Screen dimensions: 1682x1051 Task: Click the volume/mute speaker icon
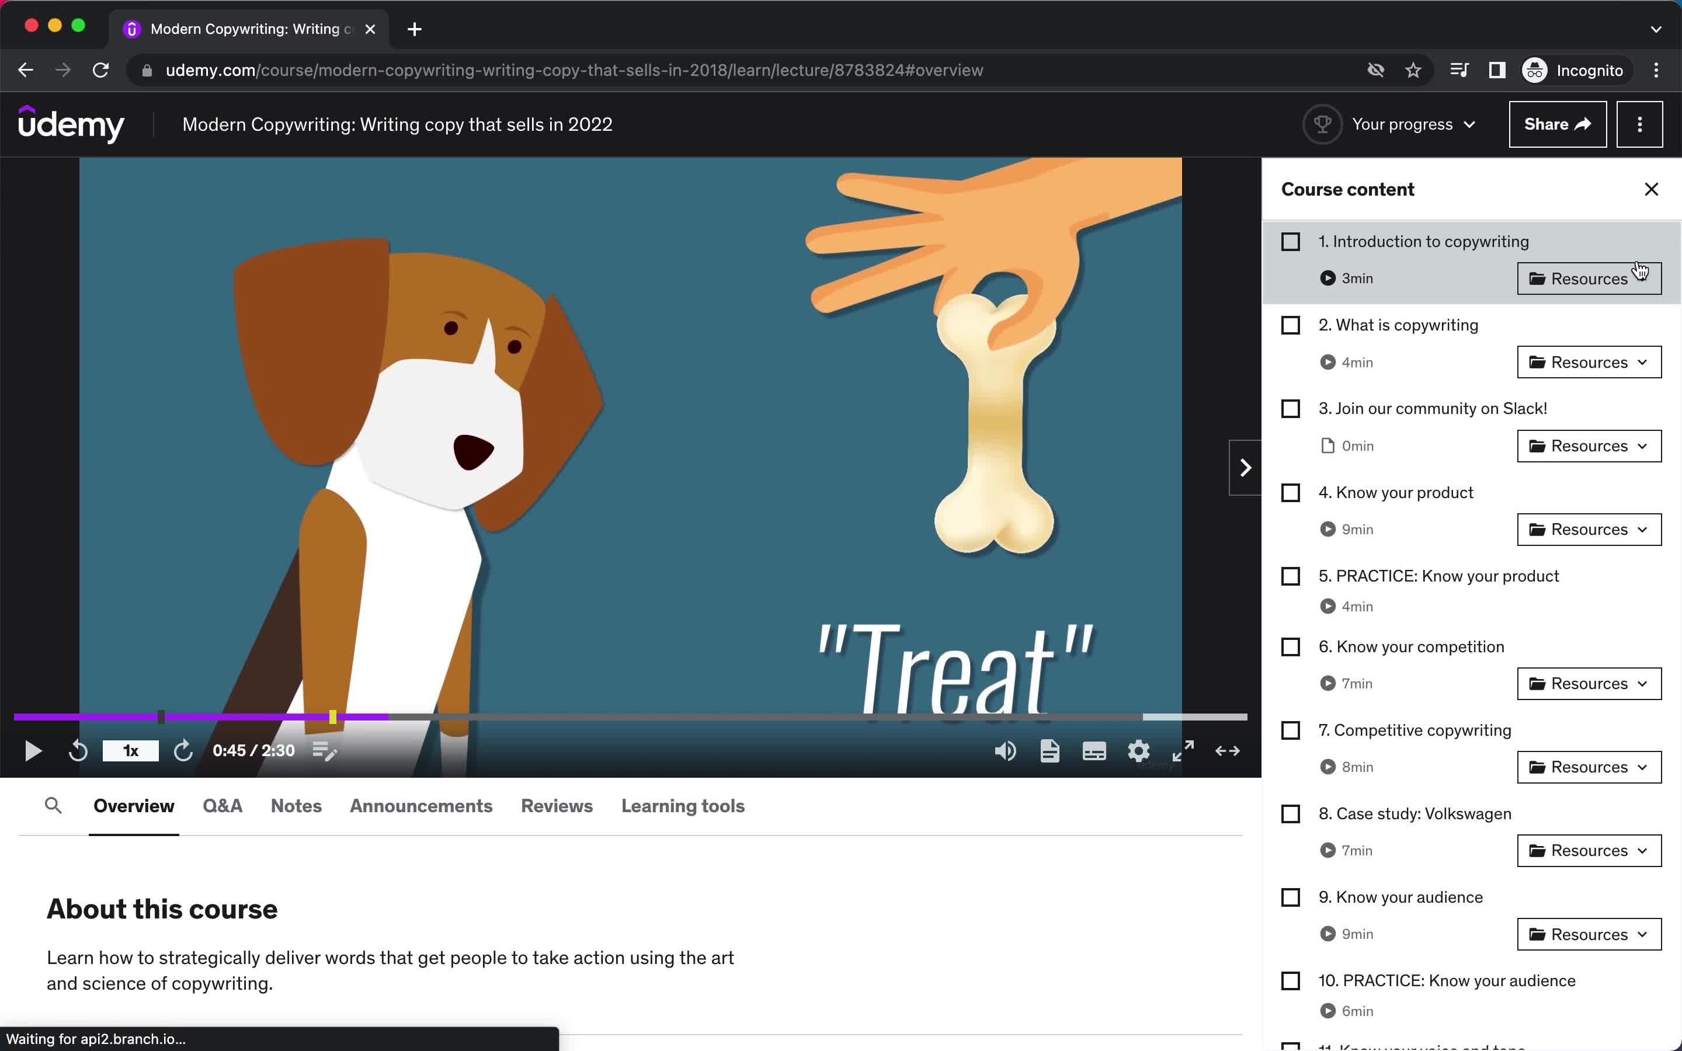click(x=1005, y=751)
